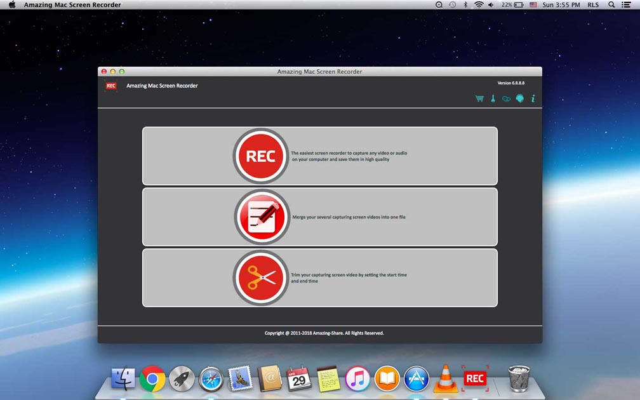Open the merge videos notepad icon
This screenshot has width=640, height=400.
(x=262, y=217)
